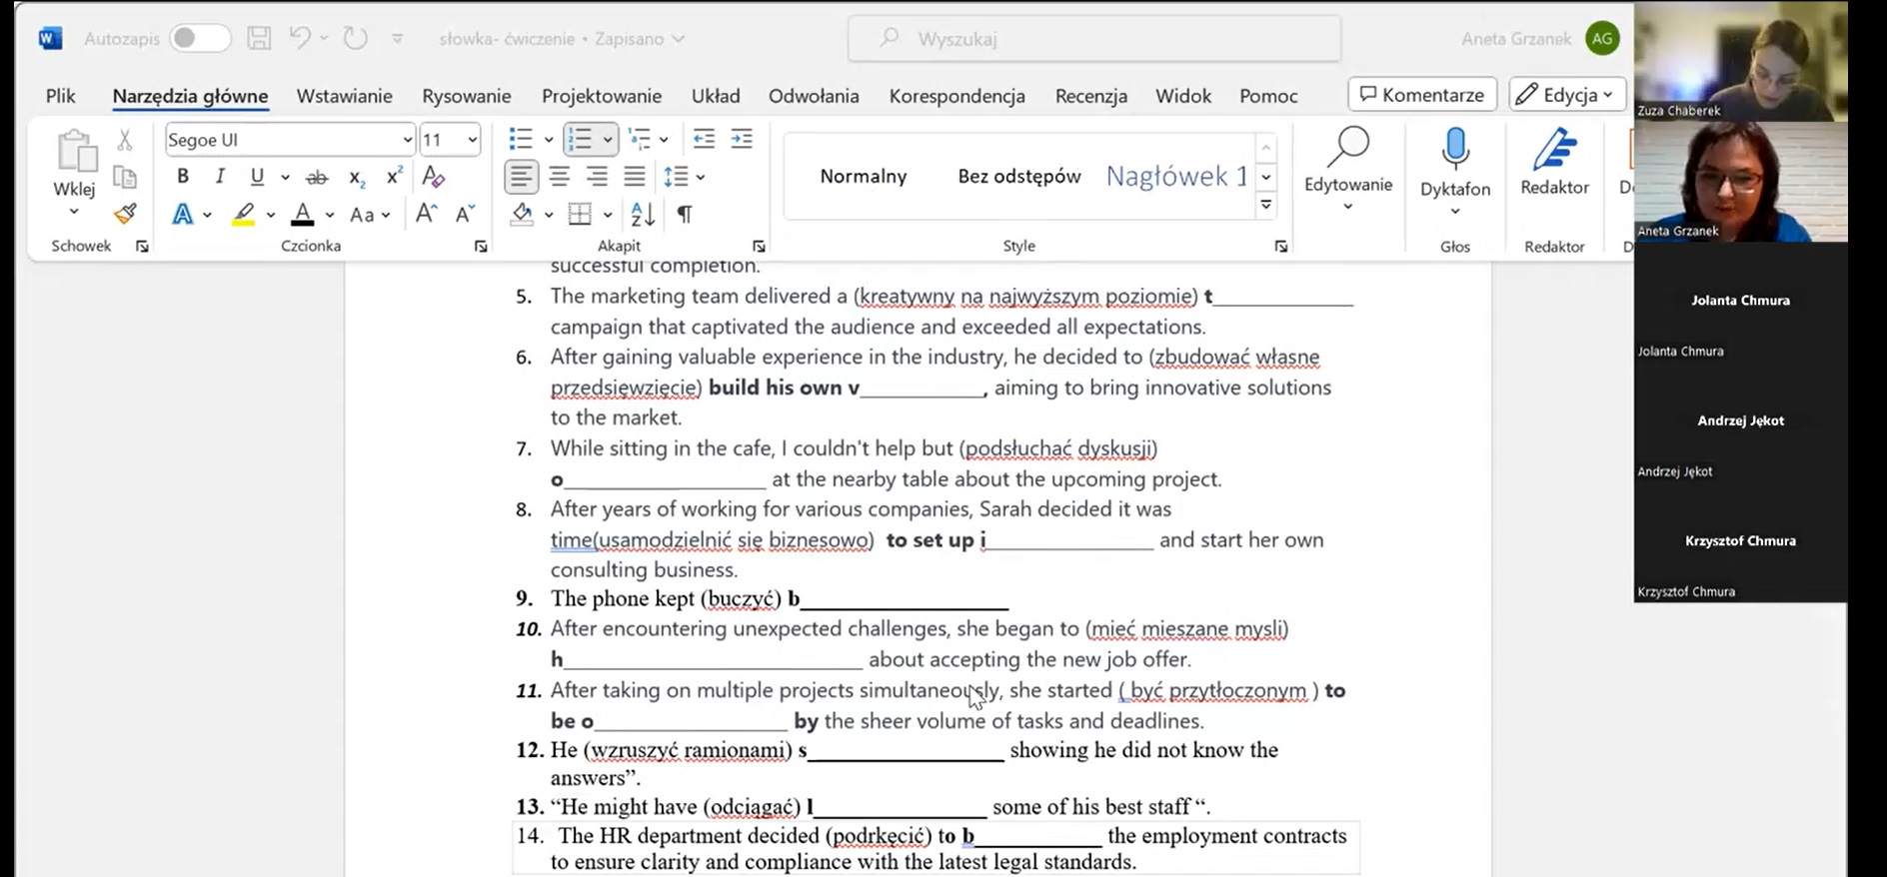
Task: Click the Word application logo icon
Action: point(50,39)
